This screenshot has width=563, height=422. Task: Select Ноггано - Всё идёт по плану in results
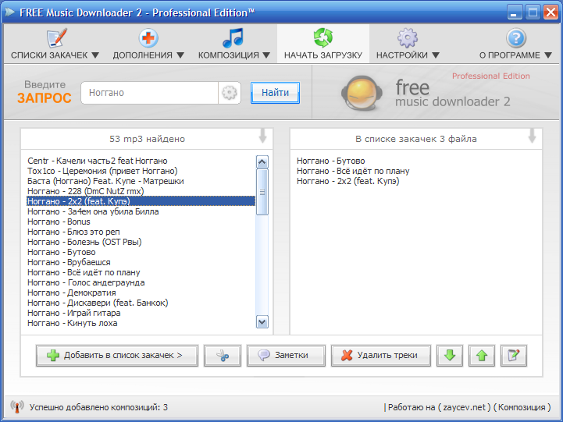click(x=84, y=272)
